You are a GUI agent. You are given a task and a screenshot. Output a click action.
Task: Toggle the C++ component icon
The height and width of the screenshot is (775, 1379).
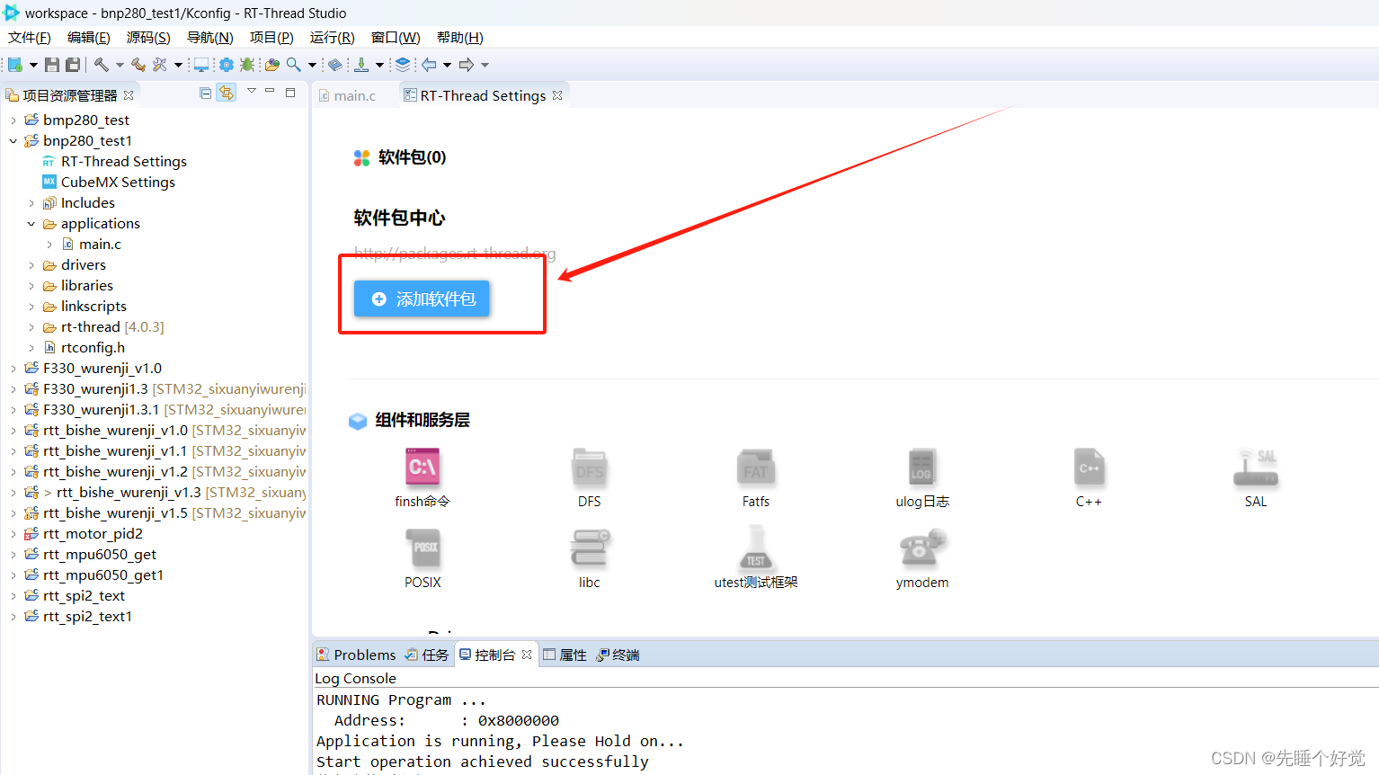1089,468
